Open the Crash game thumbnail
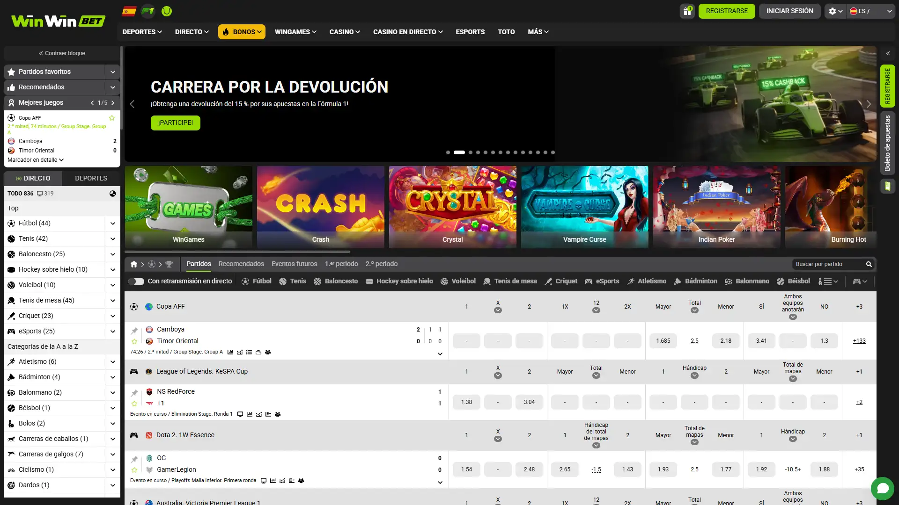This screenshot has height=505, width=899. click(321, 207)
